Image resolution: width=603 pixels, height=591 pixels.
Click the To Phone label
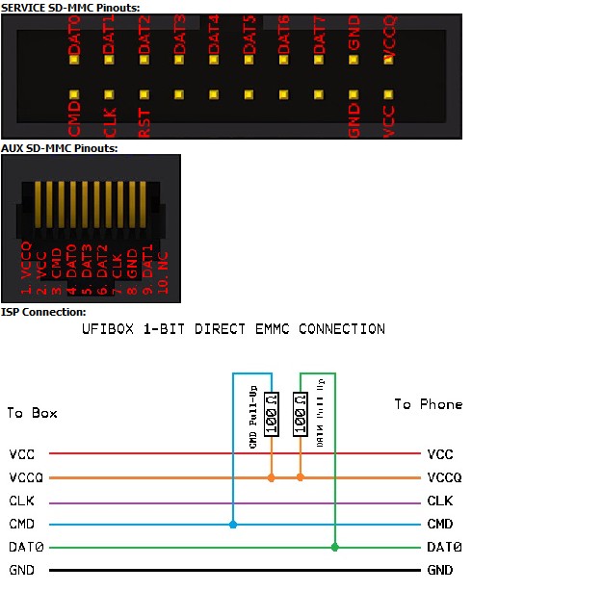(429, 404)
